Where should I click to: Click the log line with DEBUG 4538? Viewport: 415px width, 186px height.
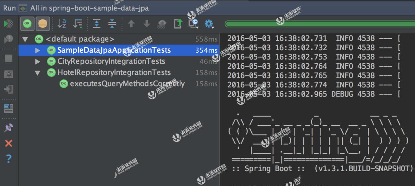click(x=314, y=94)
